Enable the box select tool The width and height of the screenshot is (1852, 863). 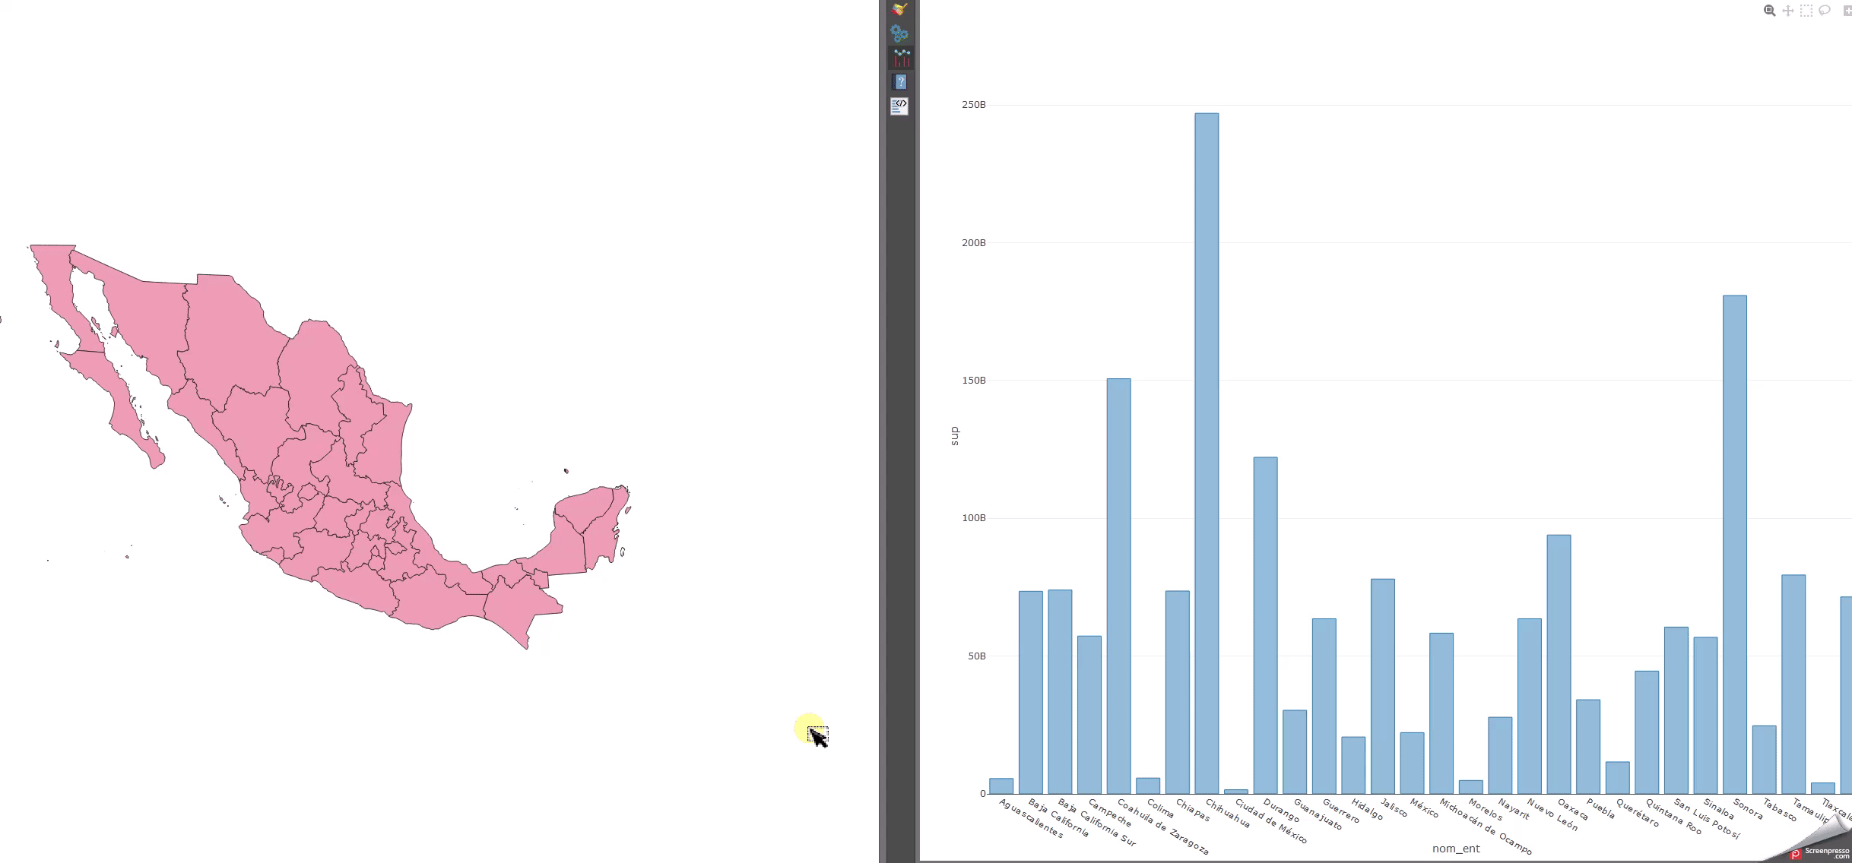pyautogui.click(x=1807, y=10)
